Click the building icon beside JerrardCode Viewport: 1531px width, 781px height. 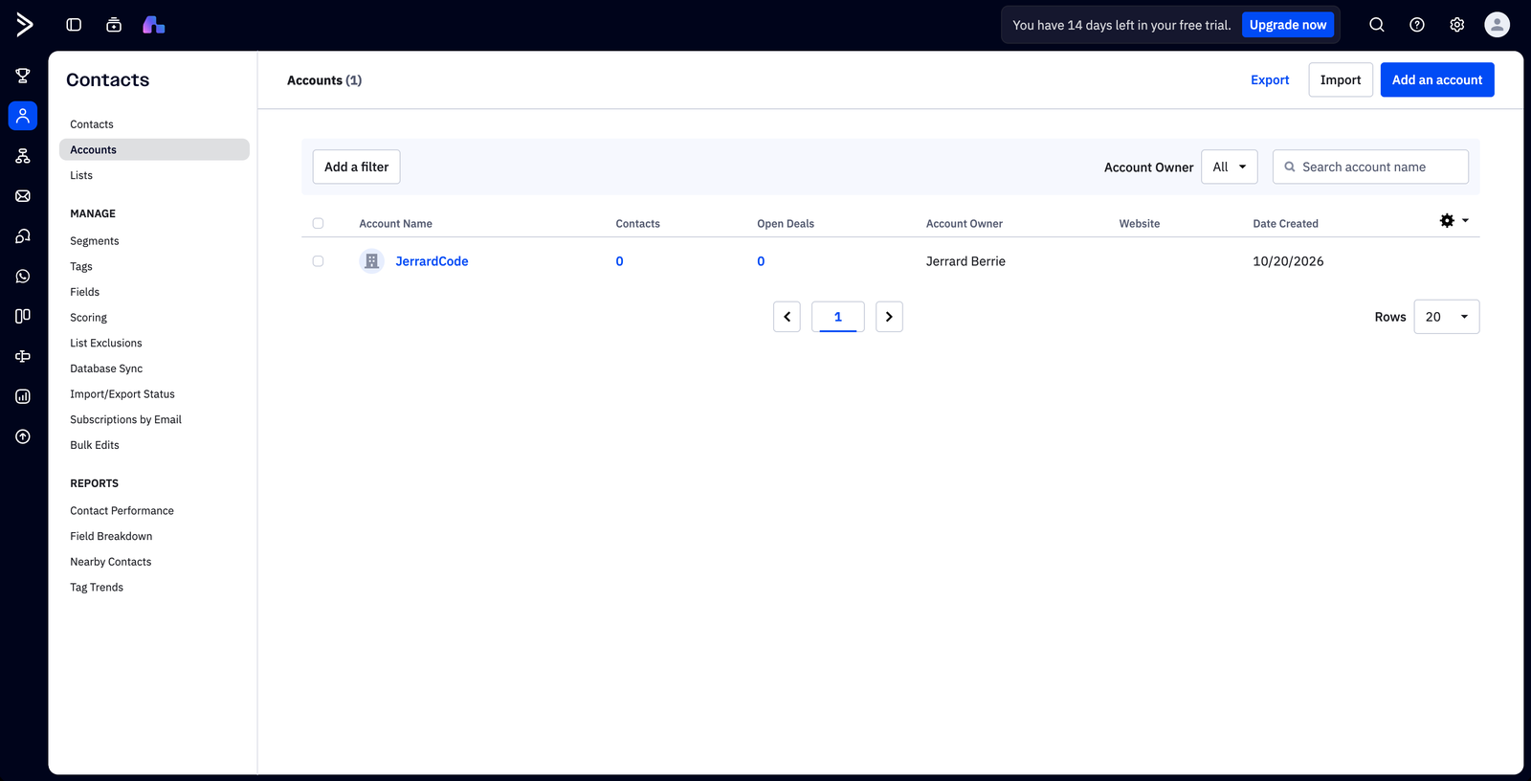(x=371, y=261)
